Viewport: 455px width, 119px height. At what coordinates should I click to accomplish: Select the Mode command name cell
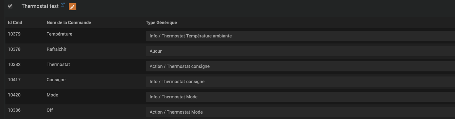tap(52, 95)
